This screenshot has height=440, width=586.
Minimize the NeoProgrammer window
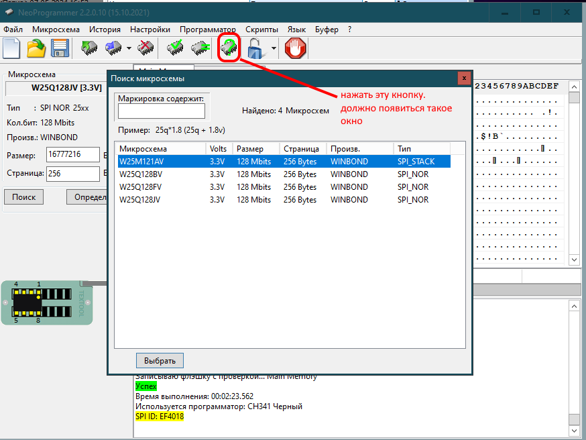505,13
